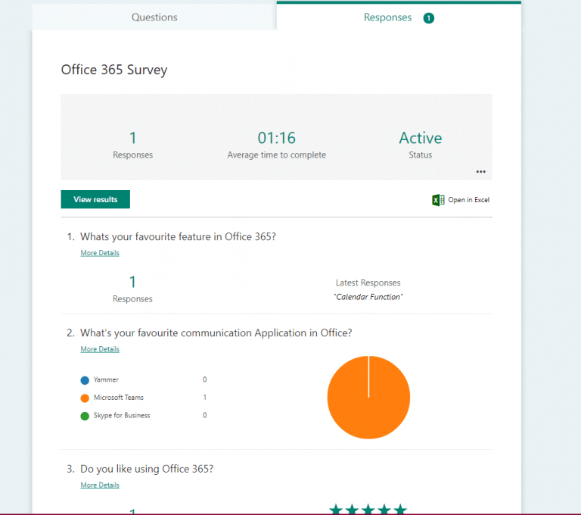This screenshot has width=581, height=515.
Task: Click the blue Yammer legend dot
Action: pyautogui.click(x=85, y=379)
